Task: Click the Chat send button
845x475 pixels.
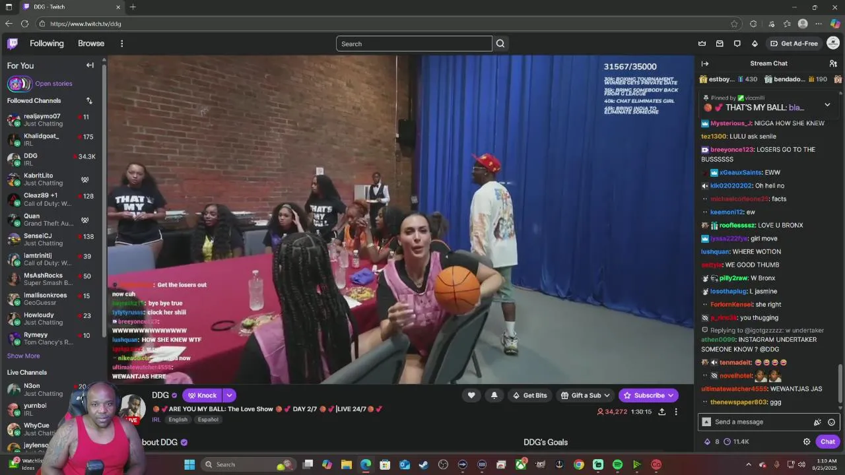Action: (828, 441)
